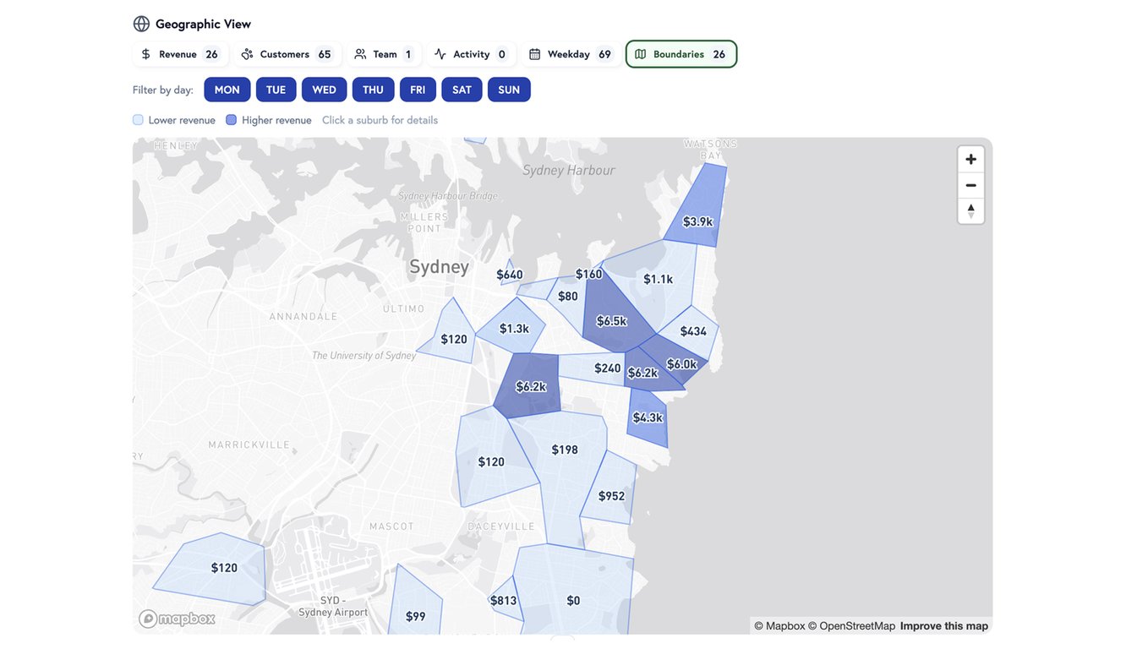Zoom in using the plus map control

tap(969, 157)
